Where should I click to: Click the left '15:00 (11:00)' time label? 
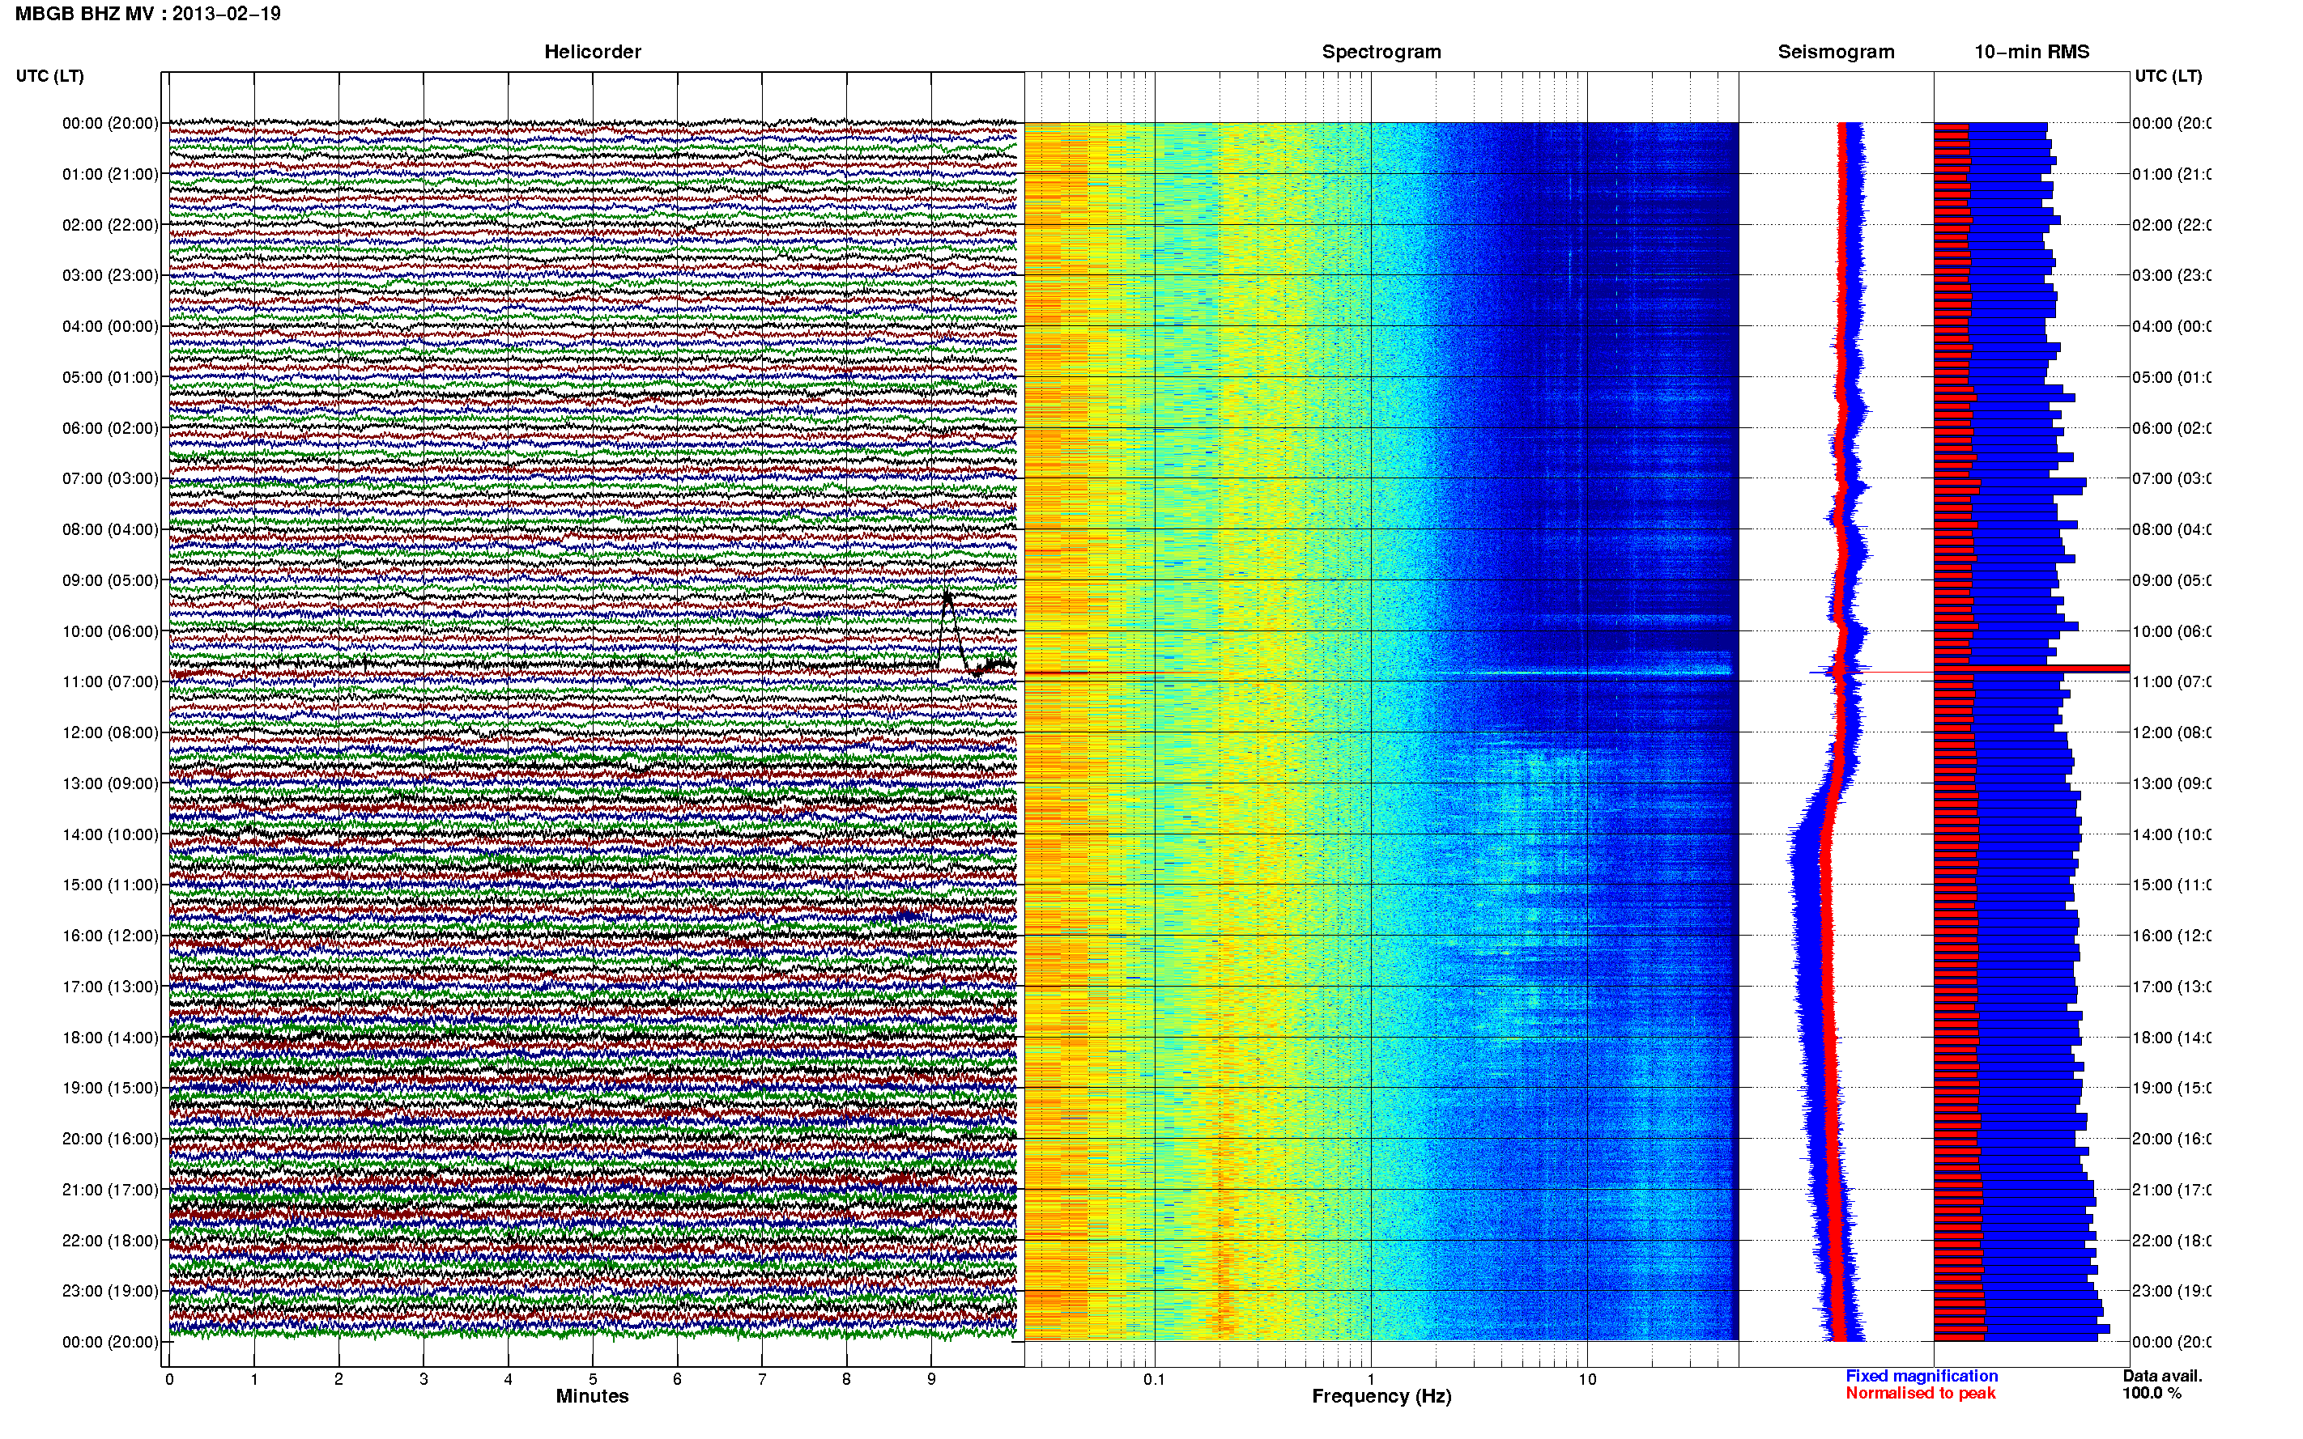(110, 885)
